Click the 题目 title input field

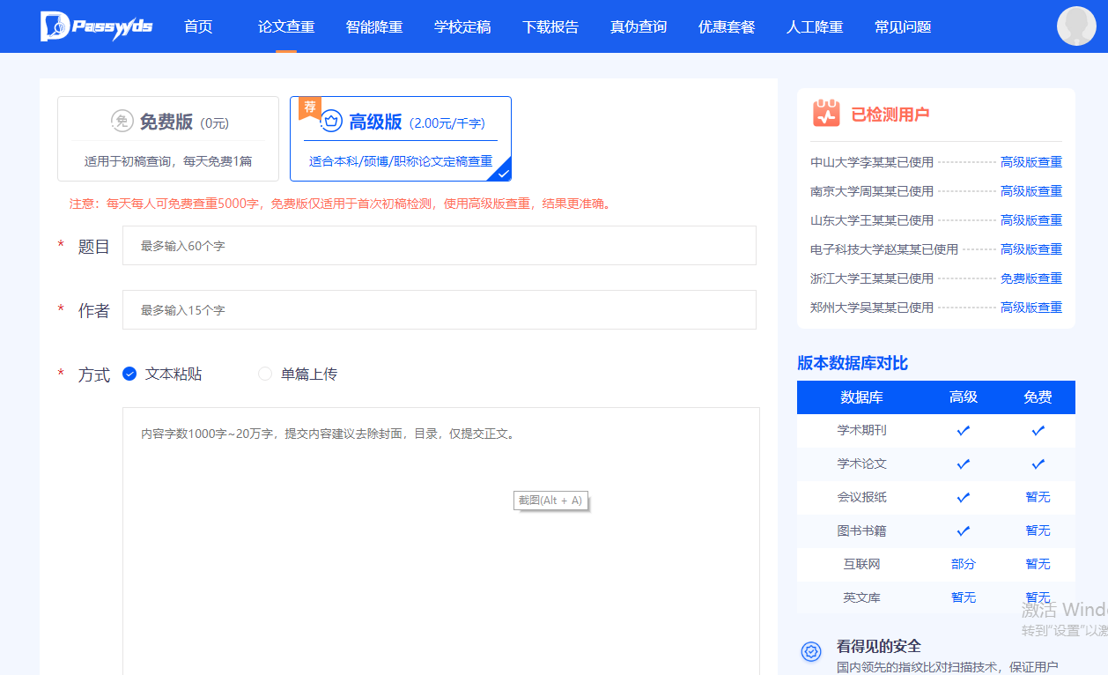tap(440, 245)
